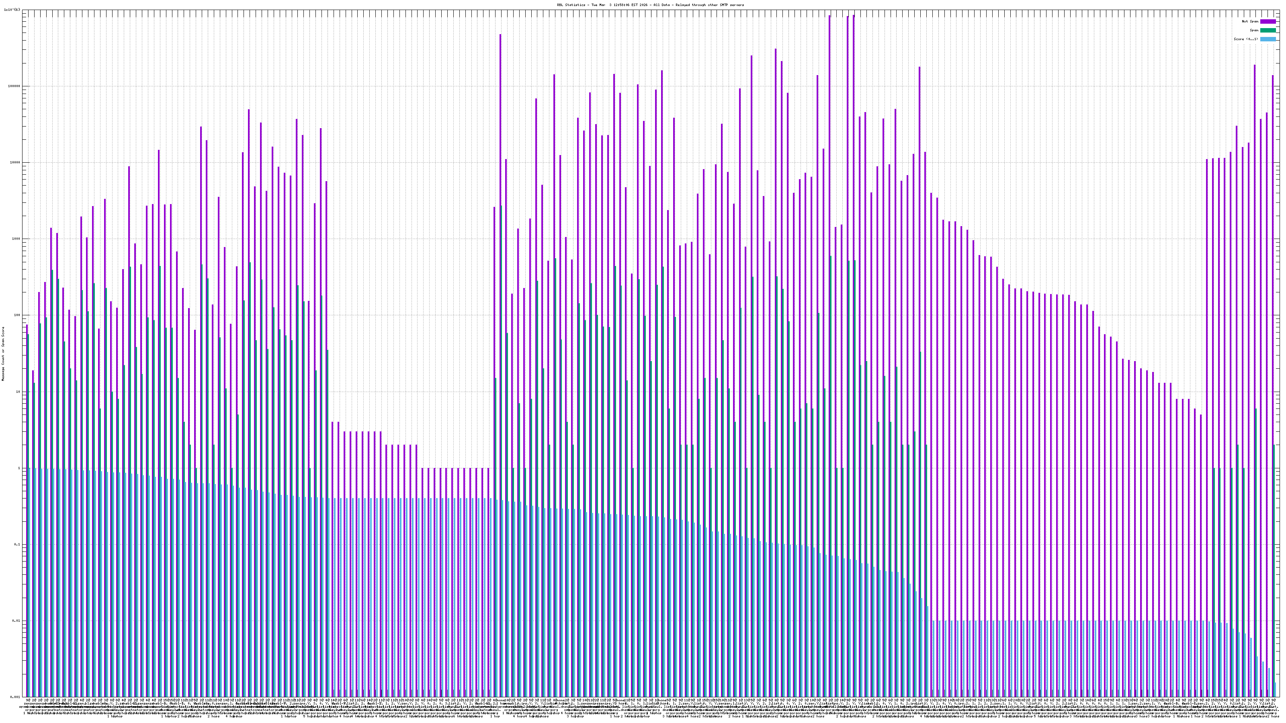
Task: Click the green Spam legend swatch
Action: [1268, 31]
